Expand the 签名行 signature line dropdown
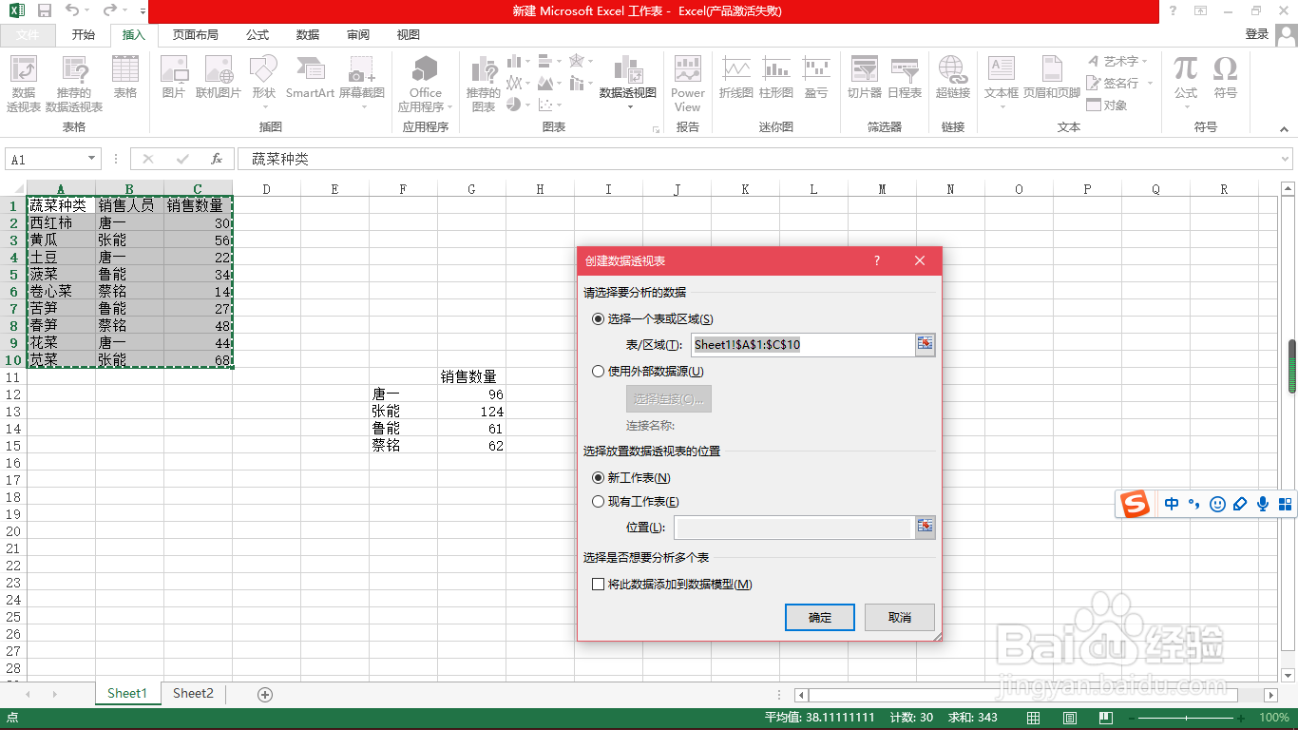Image resolution: width=1298 pixels, height=730 pixels. [x=1150, y=83]
